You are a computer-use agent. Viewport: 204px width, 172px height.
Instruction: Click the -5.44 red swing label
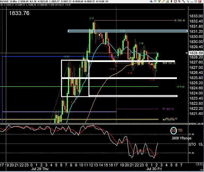coord(112,69)
